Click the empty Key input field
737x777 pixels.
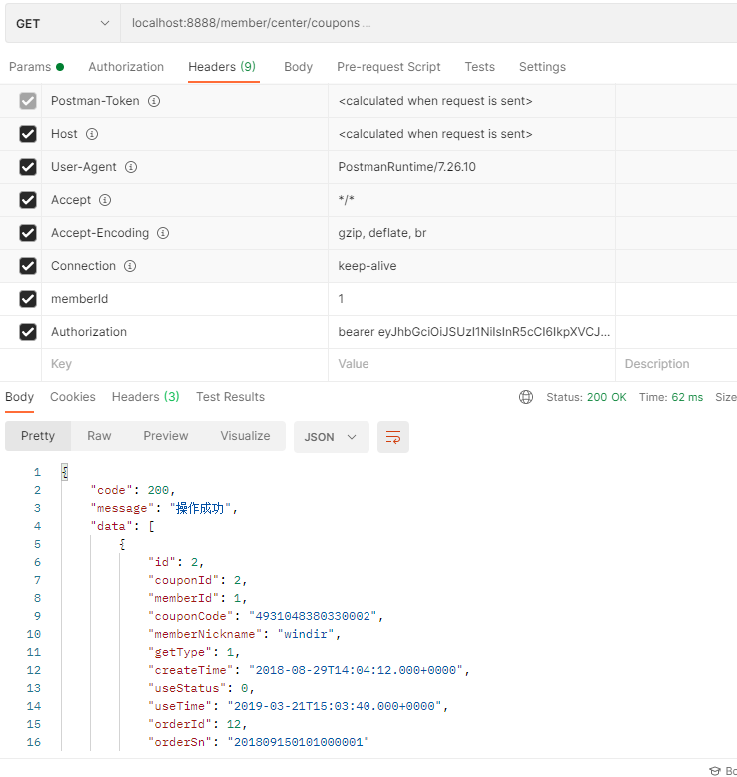(x=185, y=364)
